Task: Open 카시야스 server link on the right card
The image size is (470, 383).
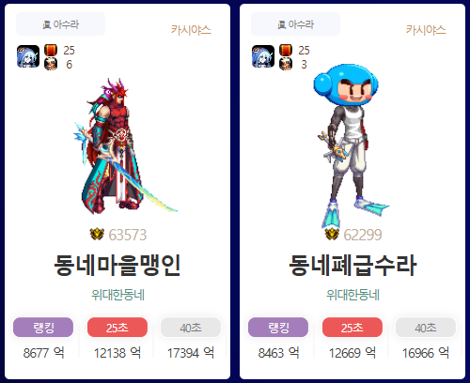Action: [x=426, y=30]
